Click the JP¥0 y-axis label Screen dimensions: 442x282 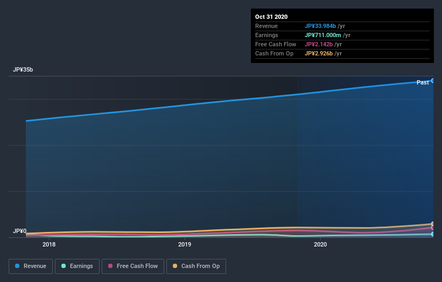[19, 231]
